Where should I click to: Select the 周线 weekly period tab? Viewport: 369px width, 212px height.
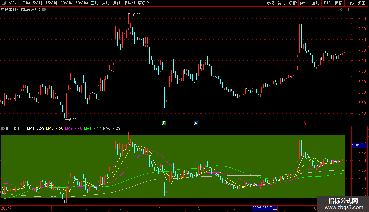point(106,3)
